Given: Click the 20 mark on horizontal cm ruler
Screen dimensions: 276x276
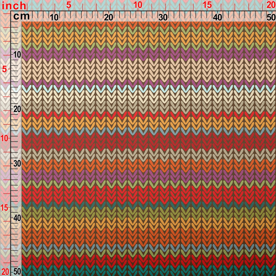Looking at the screenshot, I should [x=108, y=17].
